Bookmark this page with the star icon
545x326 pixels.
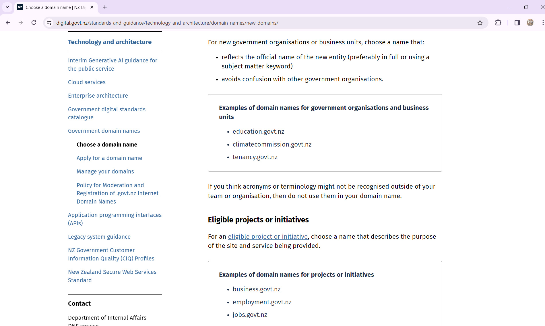point(480,23)
